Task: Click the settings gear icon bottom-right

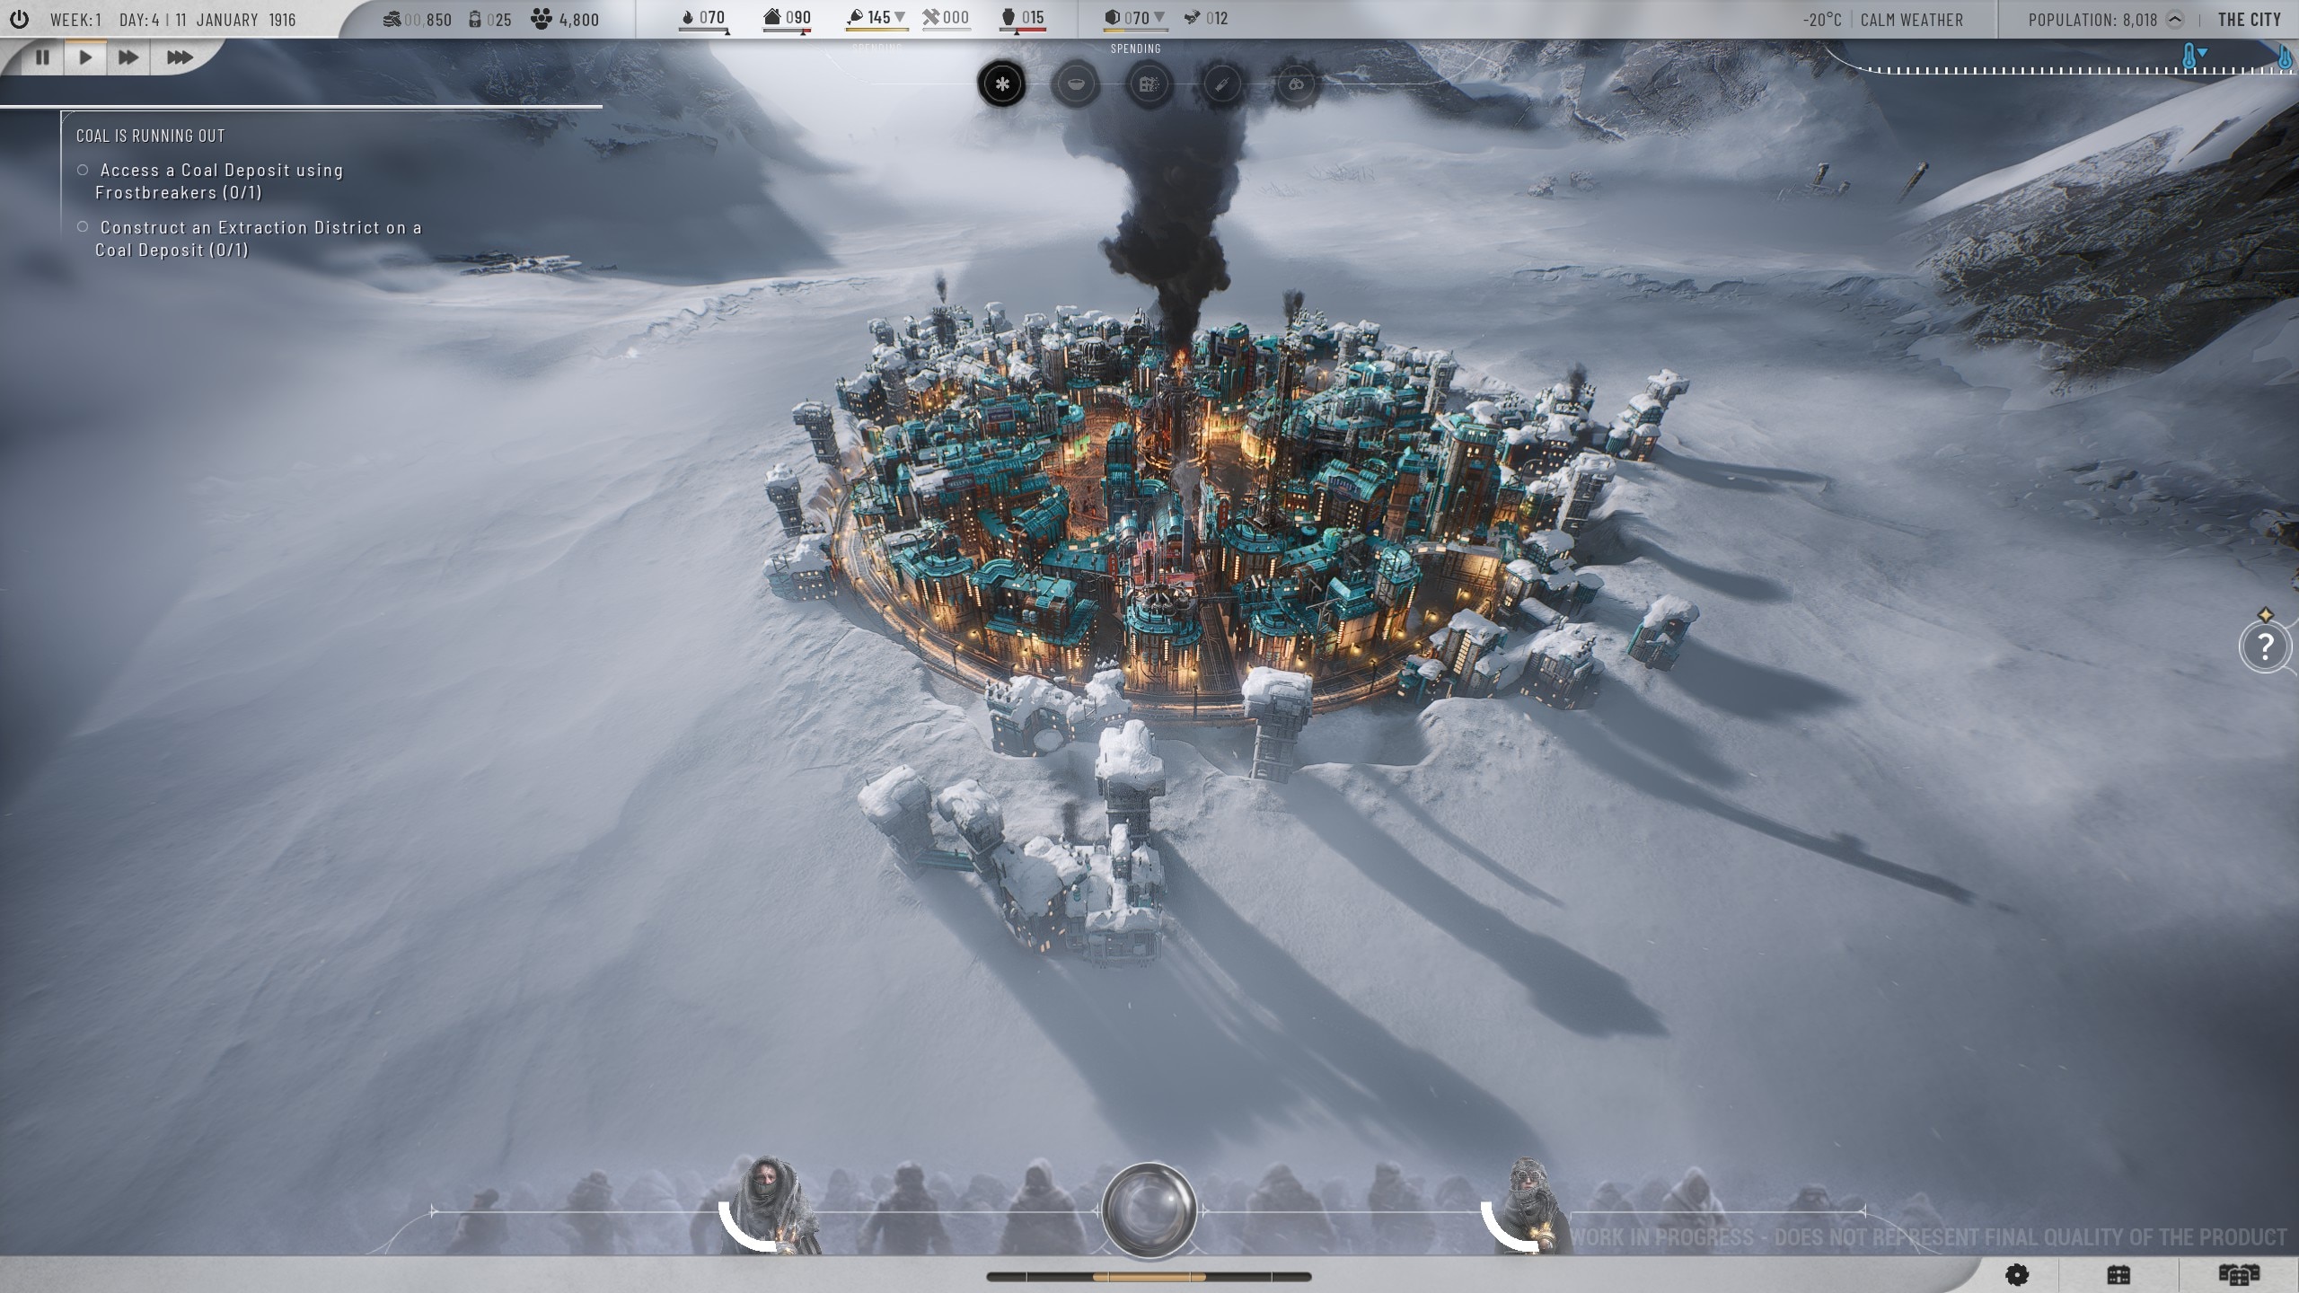Action: point(2020,1274)
